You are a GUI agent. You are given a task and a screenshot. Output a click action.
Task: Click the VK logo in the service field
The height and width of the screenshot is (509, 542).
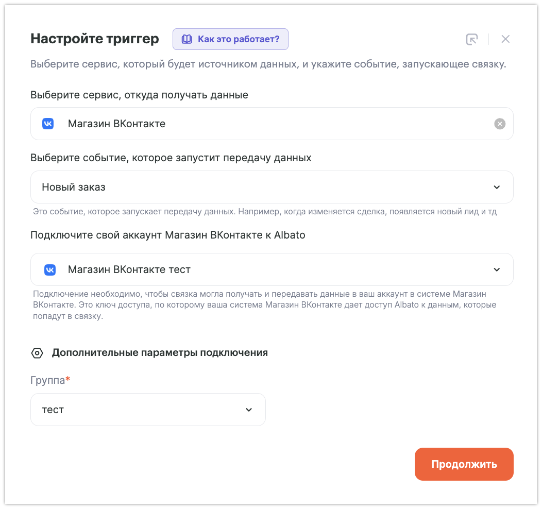pyautogui.click(x=48, y=124)
